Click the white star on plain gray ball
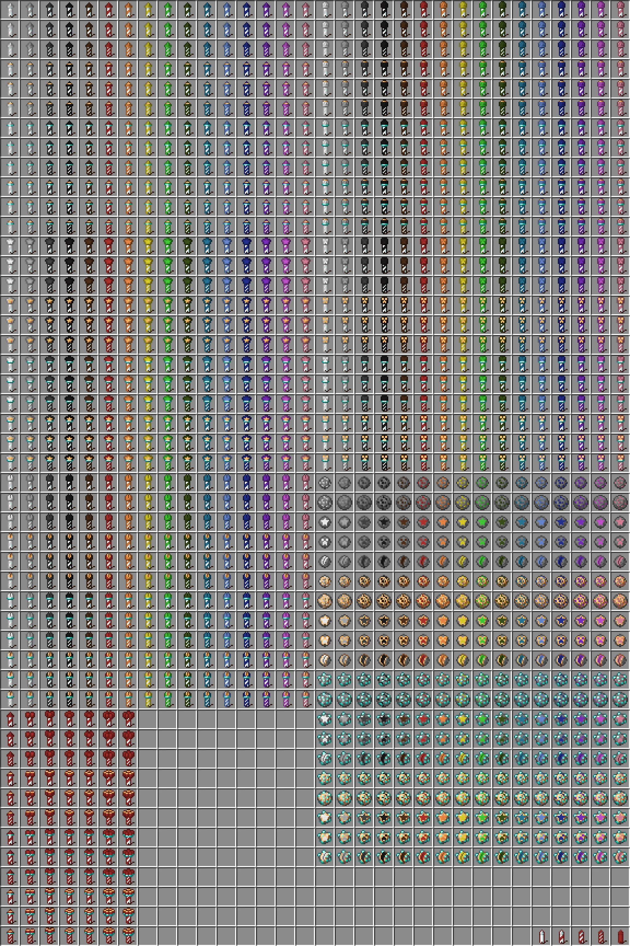The height and width of the screenshot is (946, 630). pyautogui.click(x=325, y=522)
